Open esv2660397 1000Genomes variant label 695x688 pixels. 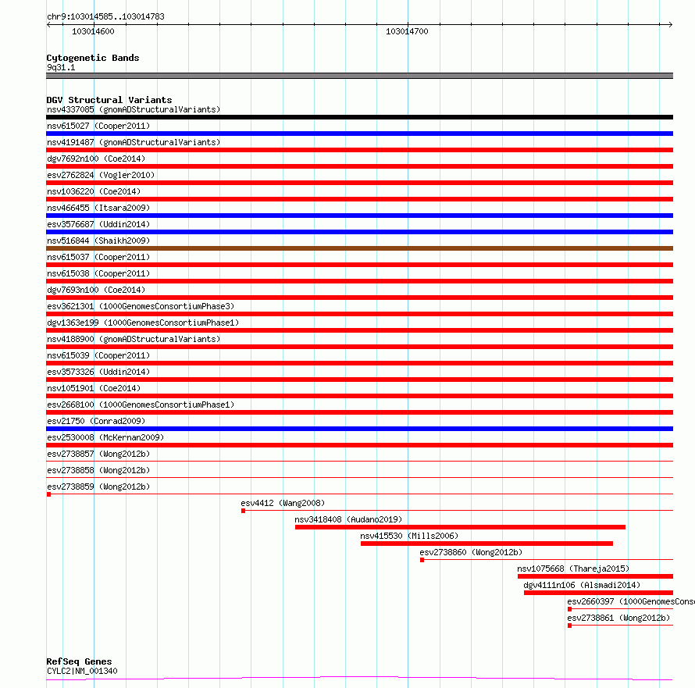(631, 601)
